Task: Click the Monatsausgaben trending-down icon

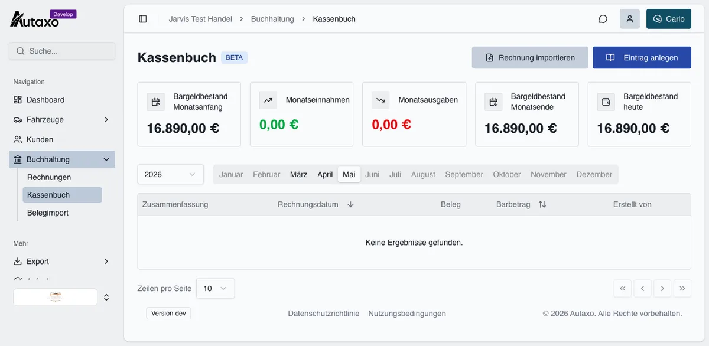Action: point(380,100)
